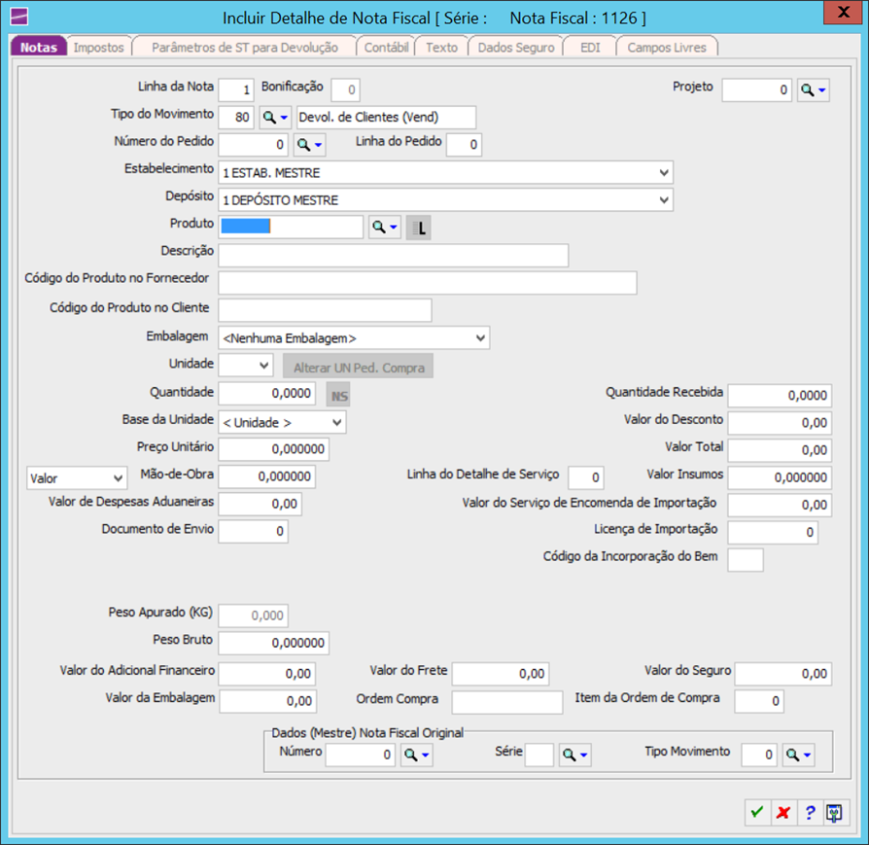Click the Bonificação field
The height and width of the screenshot is (845, 869).
point(345,89)
